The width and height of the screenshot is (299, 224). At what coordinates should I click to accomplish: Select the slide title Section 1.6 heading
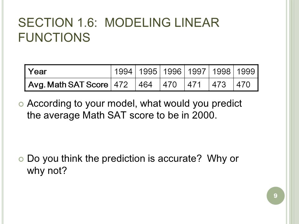[x=119, y=30]
